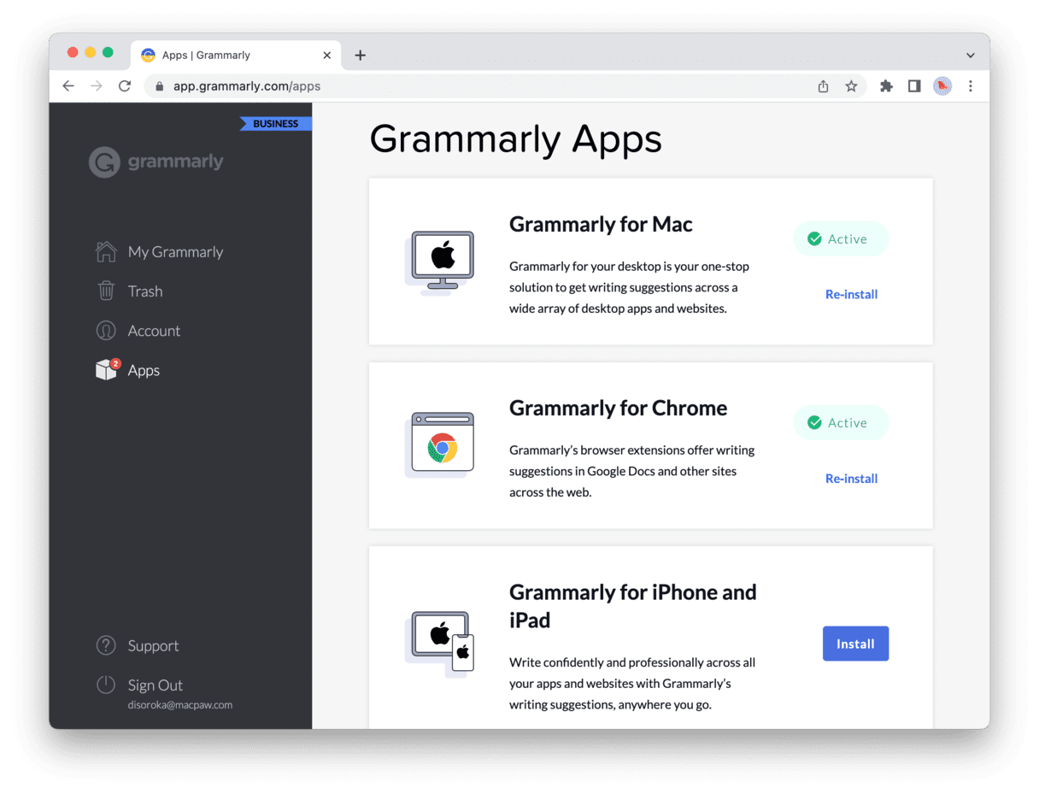This screenshot has height=794, width=1039.
Task: Click the Grammarly for Mac heading
Action: point(601,224)
